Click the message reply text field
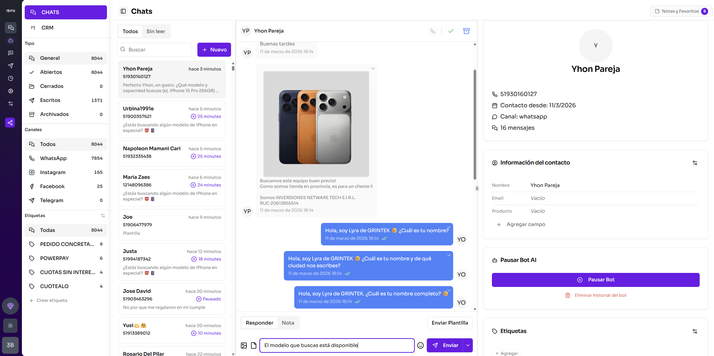 (337, 345)
